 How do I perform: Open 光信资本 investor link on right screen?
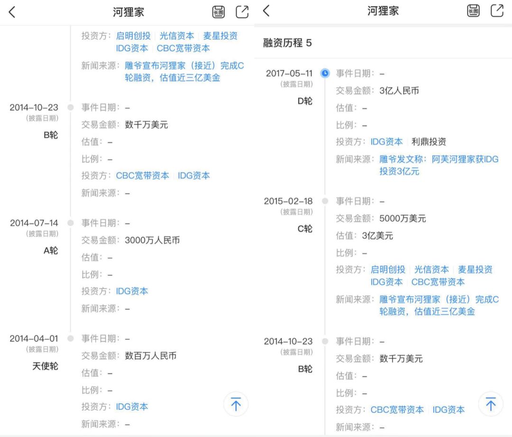pos(432,270)
